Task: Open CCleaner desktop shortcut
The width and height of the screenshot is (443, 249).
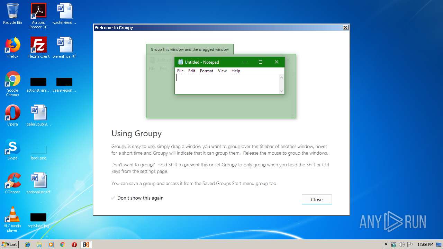Action: [12, 183]
